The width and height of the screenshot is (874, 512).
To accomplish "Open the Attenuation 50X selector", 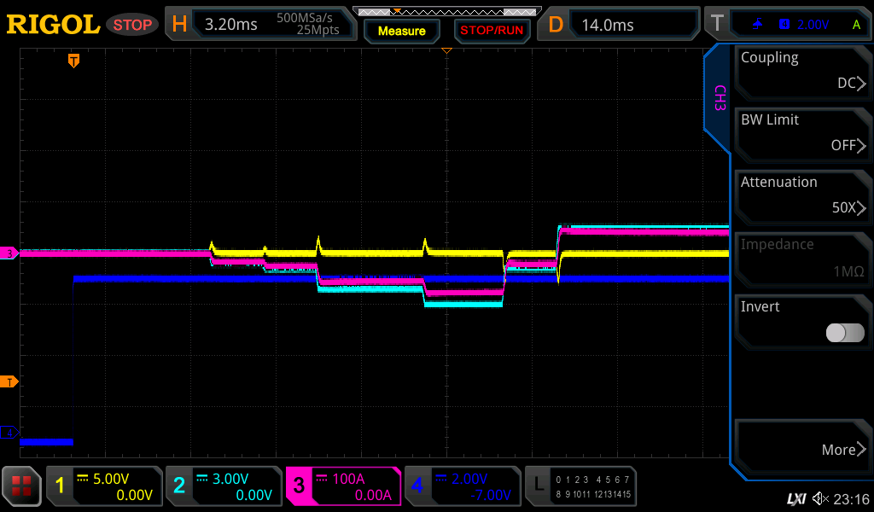I will [x=802, y=196].
